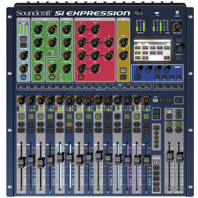198x198 pixels.
Task: Hit the SOLO button on channel 3
Action: (x=41, y=130)
